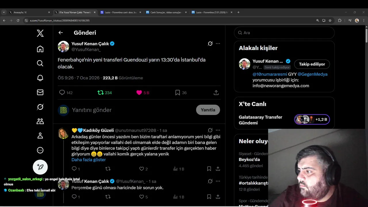Open Galatasaray Transfer Gündemi live space

click(x=284, y=120)
